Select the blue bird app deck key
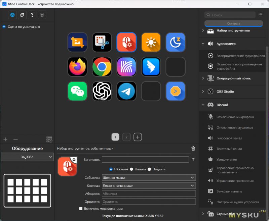This screenshot has width=269, height=221. [x=151, y=67]
